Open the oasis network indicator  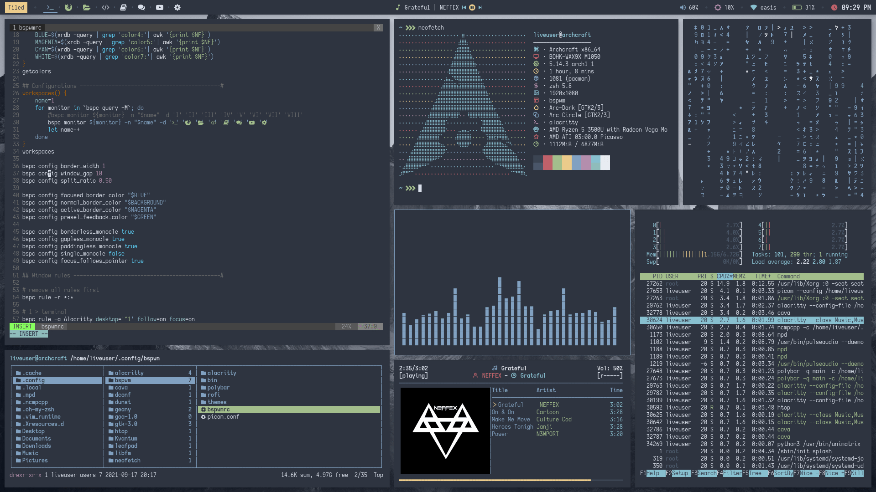pos(763,7)
